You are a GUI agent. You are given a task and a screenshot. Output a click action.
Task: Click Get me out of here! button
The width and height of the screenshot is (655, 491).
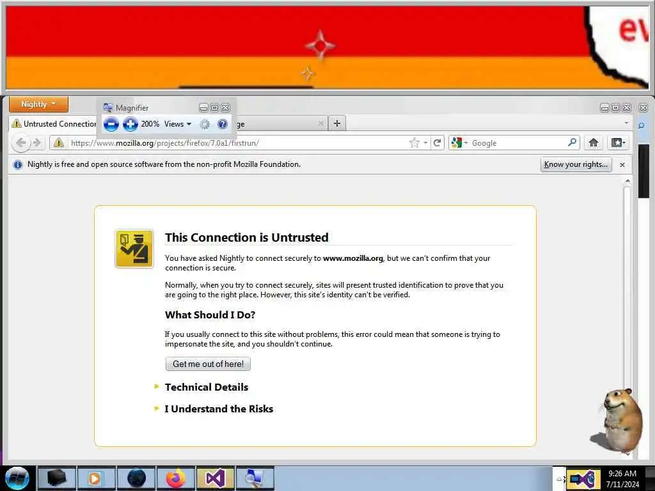pyautogui.click(x=208, y=364)
